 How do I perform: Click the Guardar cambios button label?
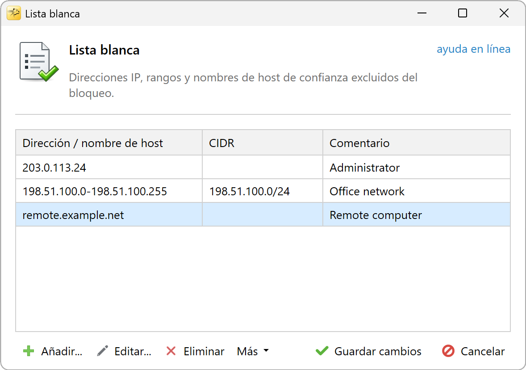tap(378, 351)
